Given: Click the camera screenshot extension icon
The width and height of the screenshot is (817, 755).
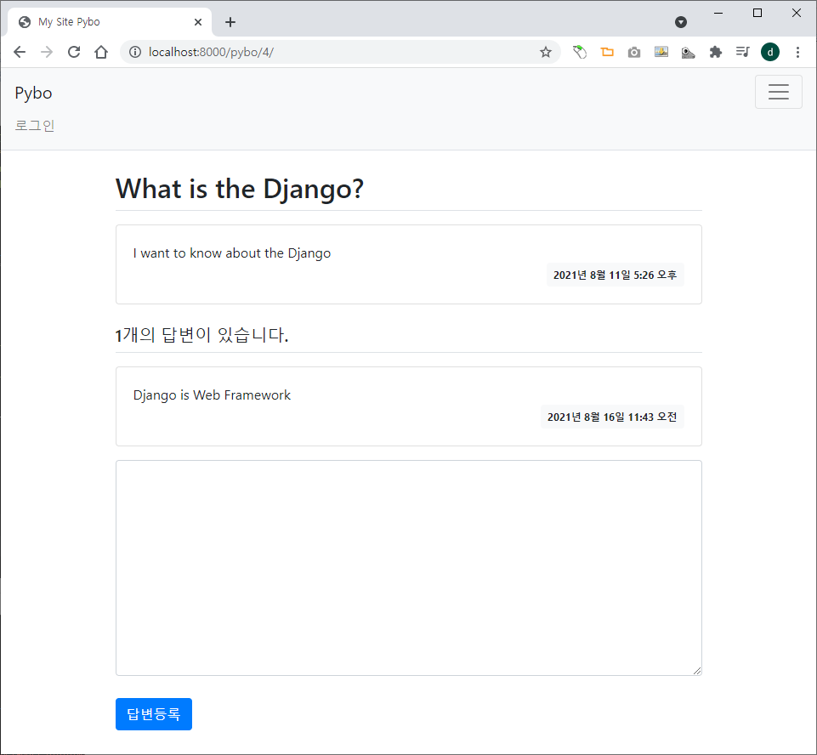Looking at the screenshot, I should 634,52.
